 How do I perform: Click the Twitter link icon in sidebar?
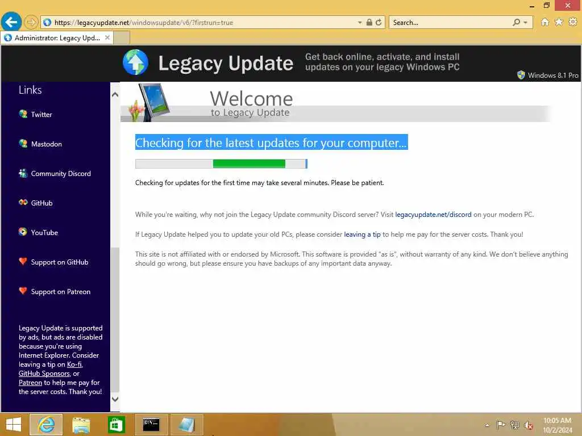[x=23, y=114]
